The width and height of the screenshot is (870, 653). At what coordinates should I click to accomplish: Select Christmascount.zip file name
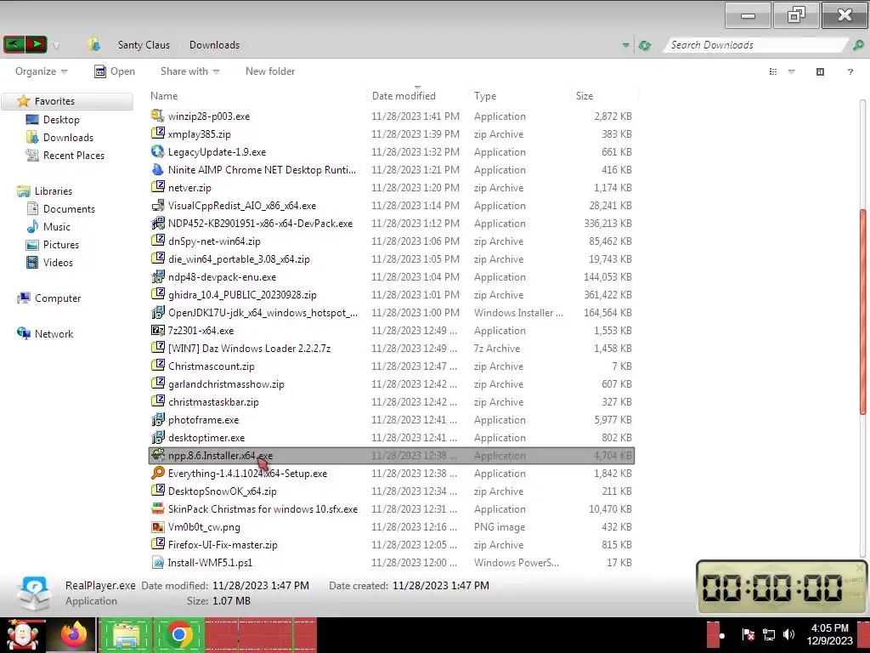tap(212, 366)
